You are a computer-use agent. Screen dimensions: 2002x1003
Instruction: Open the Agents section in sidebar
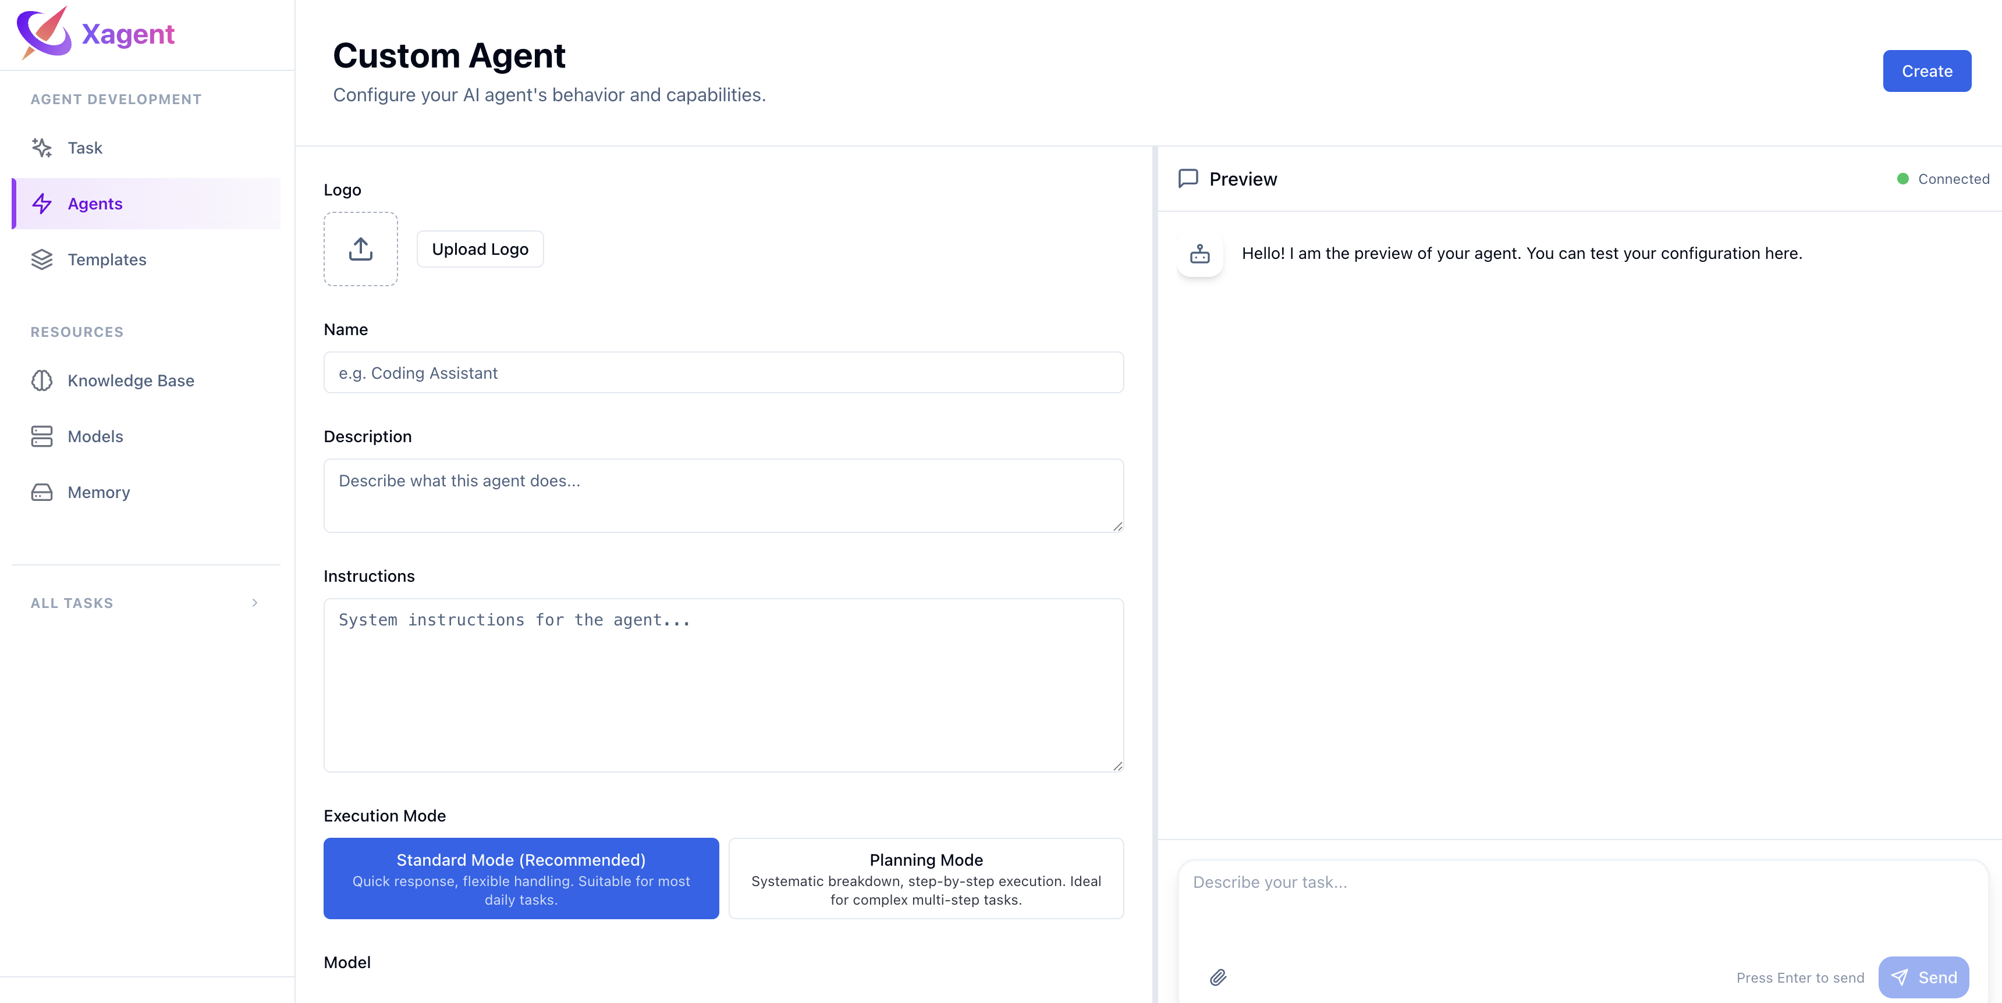[95, 204]
